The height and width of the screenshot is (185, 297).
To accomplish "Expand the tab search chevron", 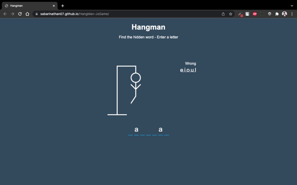I will click(292, 6).
